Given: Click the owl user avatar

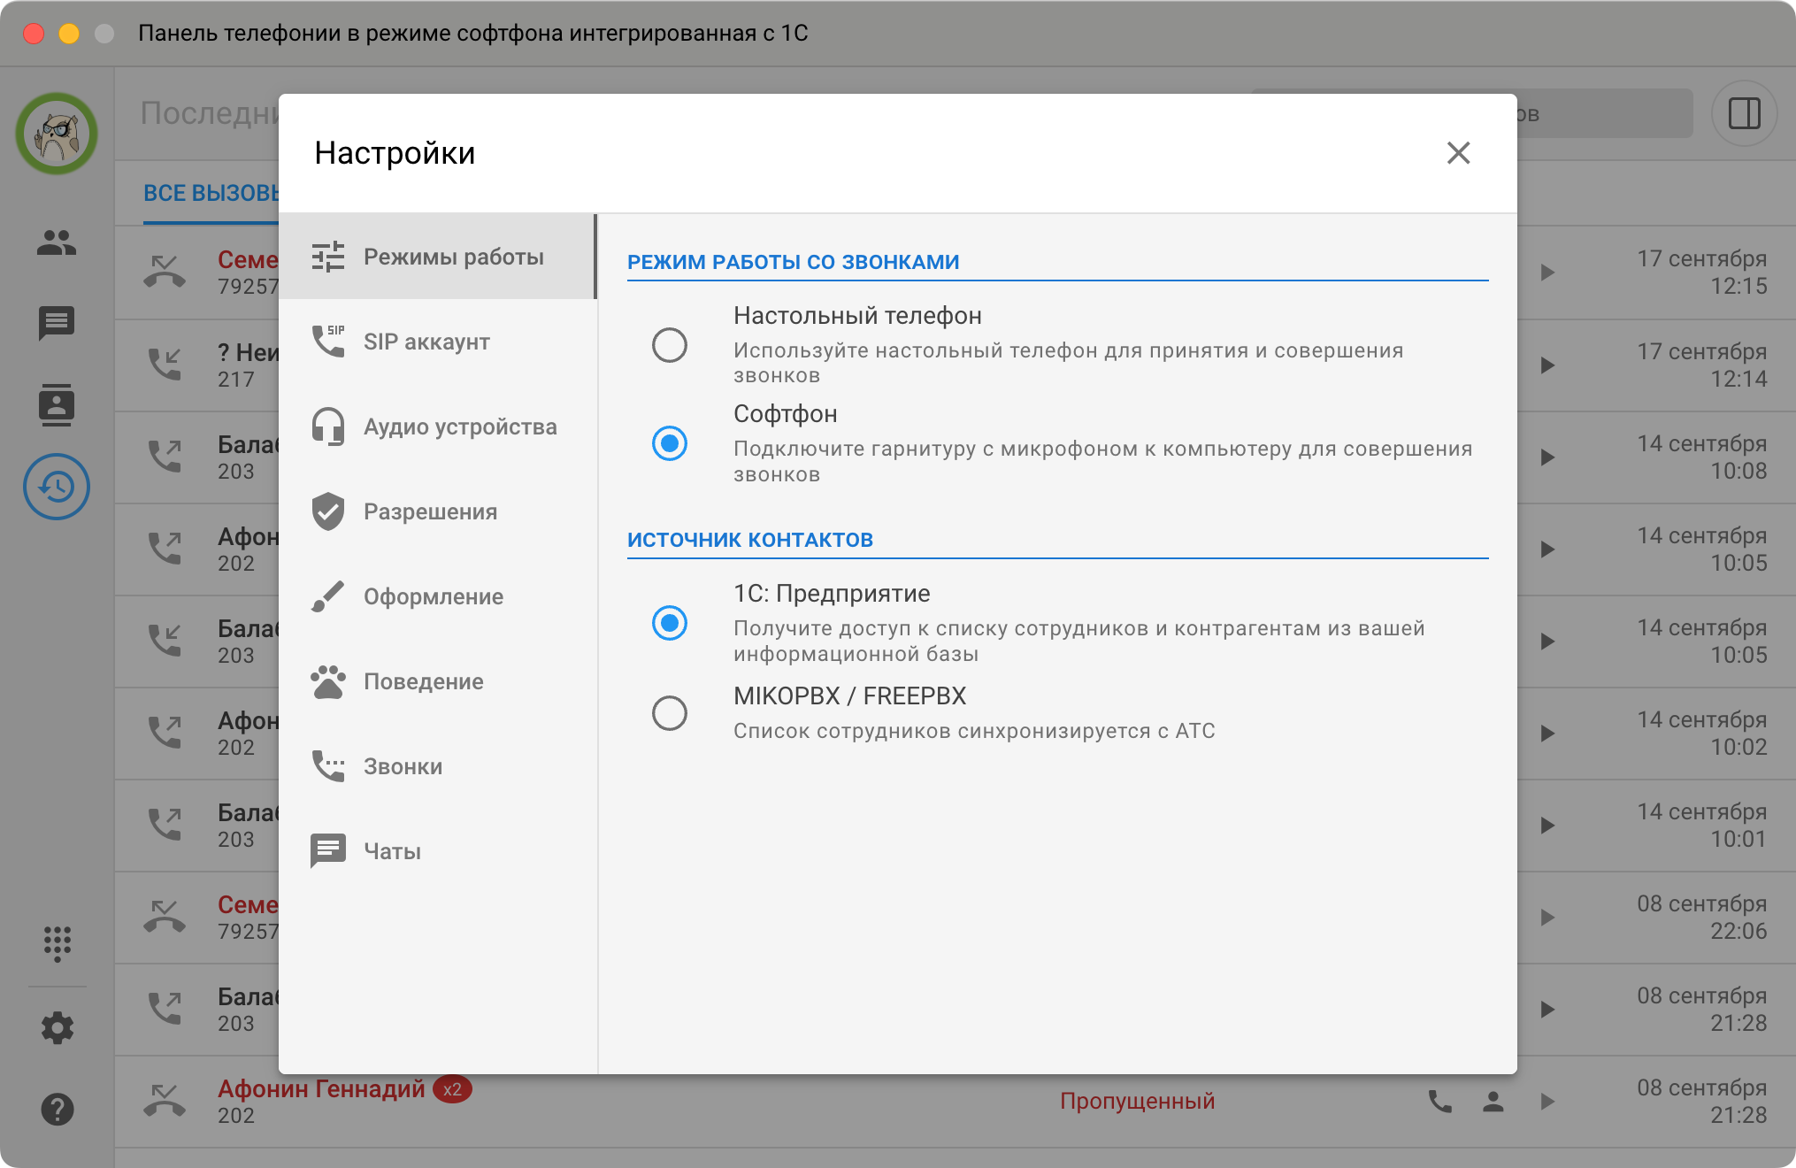Looking at the screenshot, I should coord(57,134).
